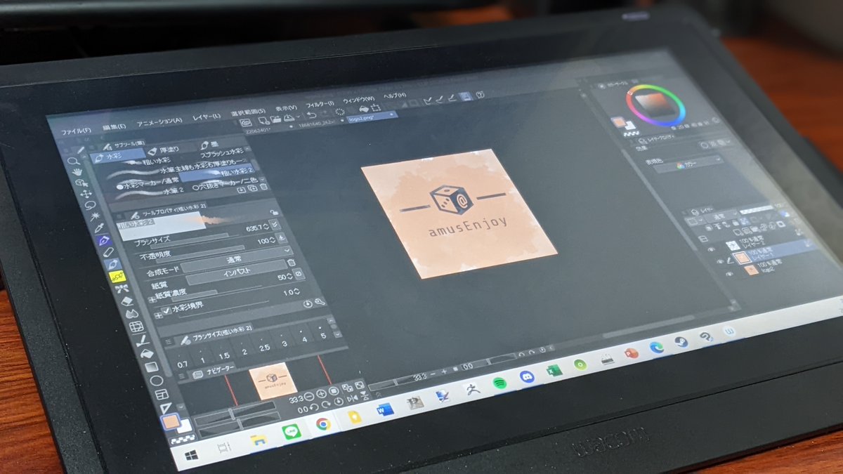This screenshot has width=843, height=474.
Task: Select the Lasso selection tool
Action: point(91,206)
